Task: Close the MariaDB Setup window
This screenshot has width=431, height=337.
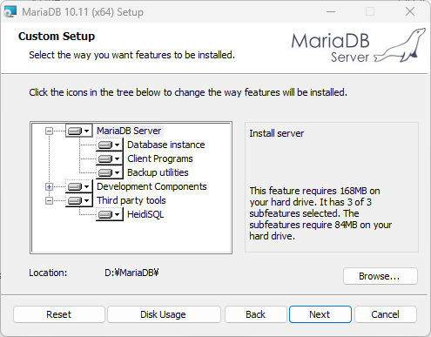Action: pyautogui.click(x=410, y=12)
